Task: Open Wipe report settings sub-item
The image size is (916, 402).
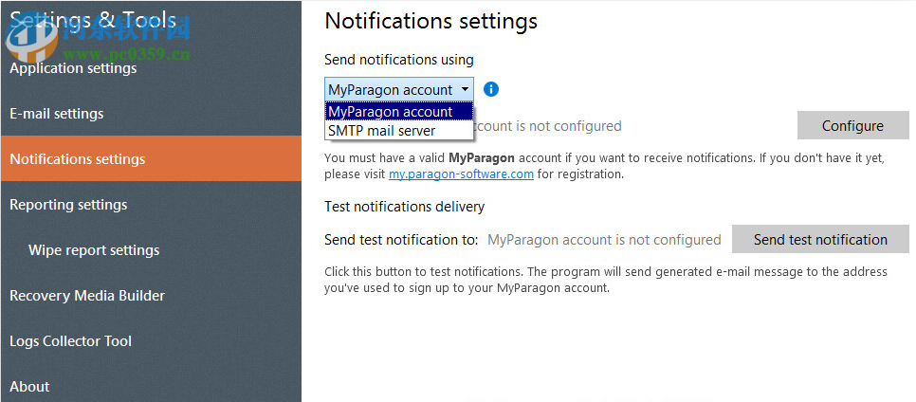Action: point(94,250)
